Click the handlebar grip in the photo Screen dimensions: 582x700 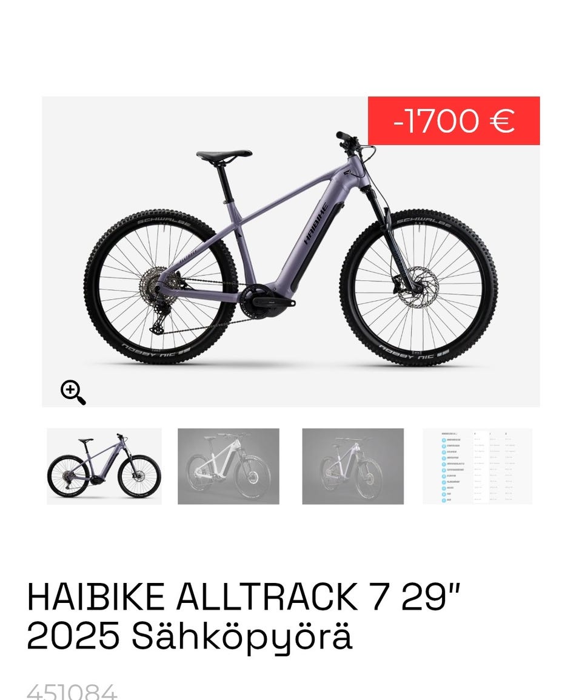(343, 136)
